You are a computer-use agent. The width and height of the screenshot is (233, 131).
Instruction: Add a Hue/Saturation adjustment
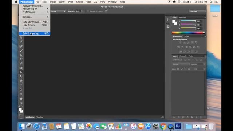[178, 47]
